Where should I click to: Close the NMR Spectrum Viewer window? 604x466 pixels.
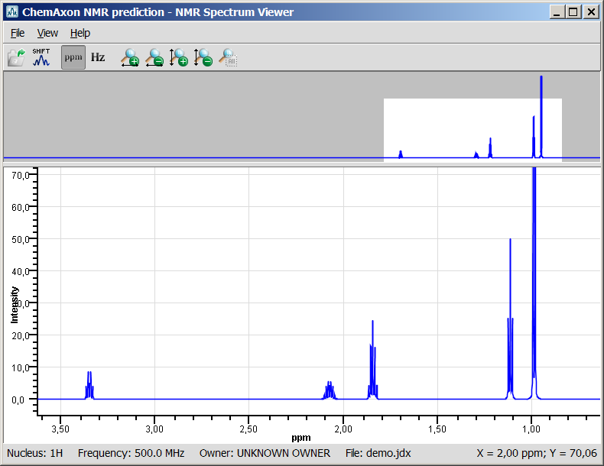[x=590, y=12]
